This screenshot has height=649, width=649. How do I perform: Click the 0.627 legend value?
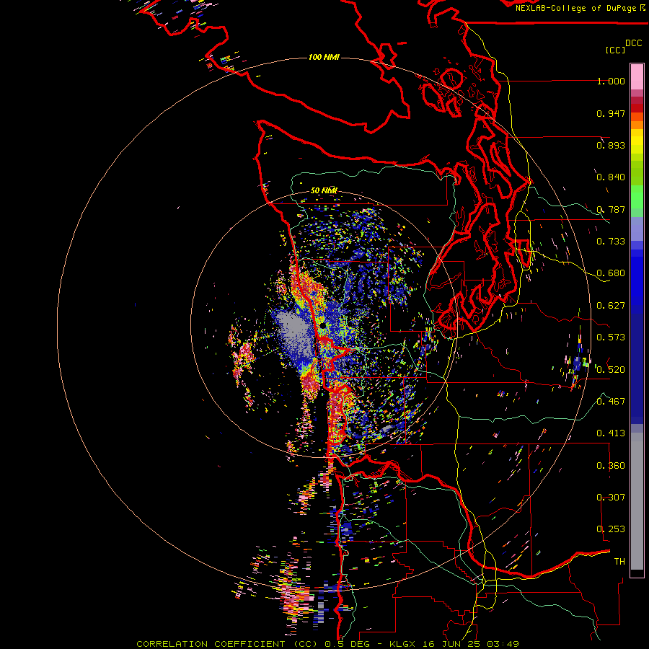pyautogui.click(x=611, y=306)
